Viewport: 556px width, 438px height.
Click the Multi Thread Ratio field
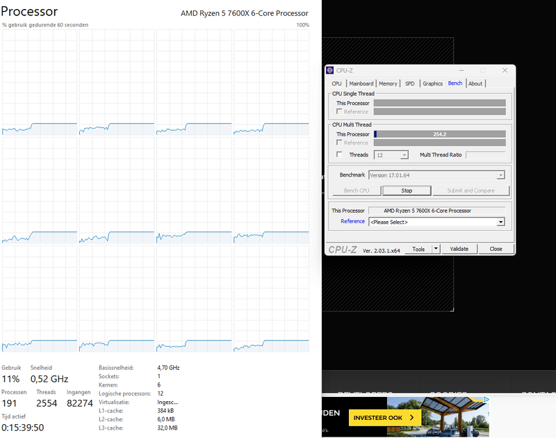coord(485,155)
